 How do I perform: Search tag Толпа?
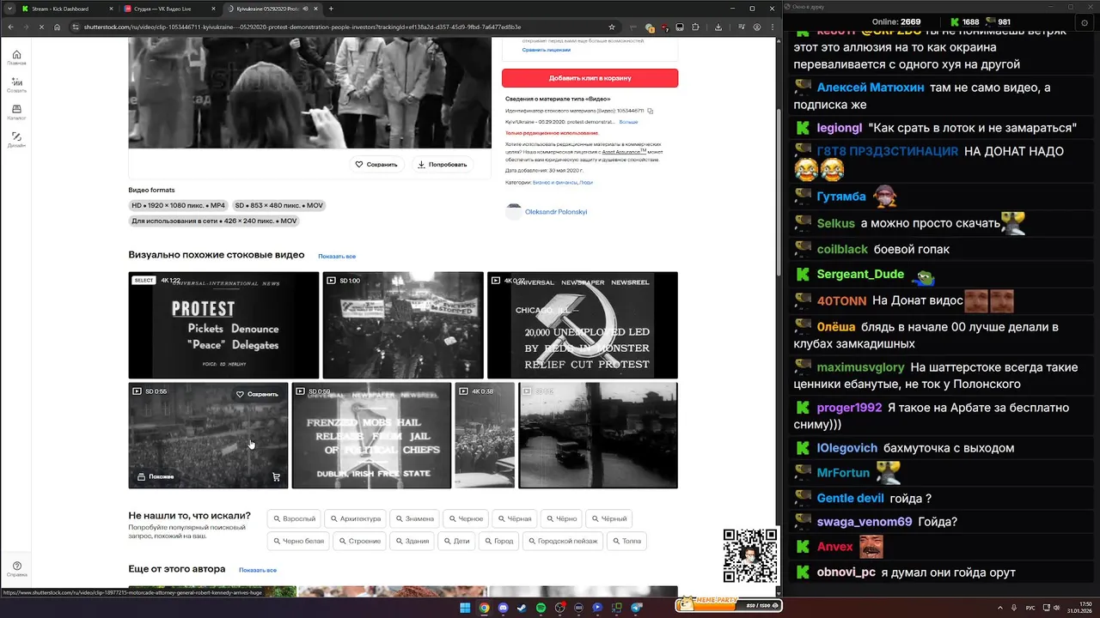point(626,541)
